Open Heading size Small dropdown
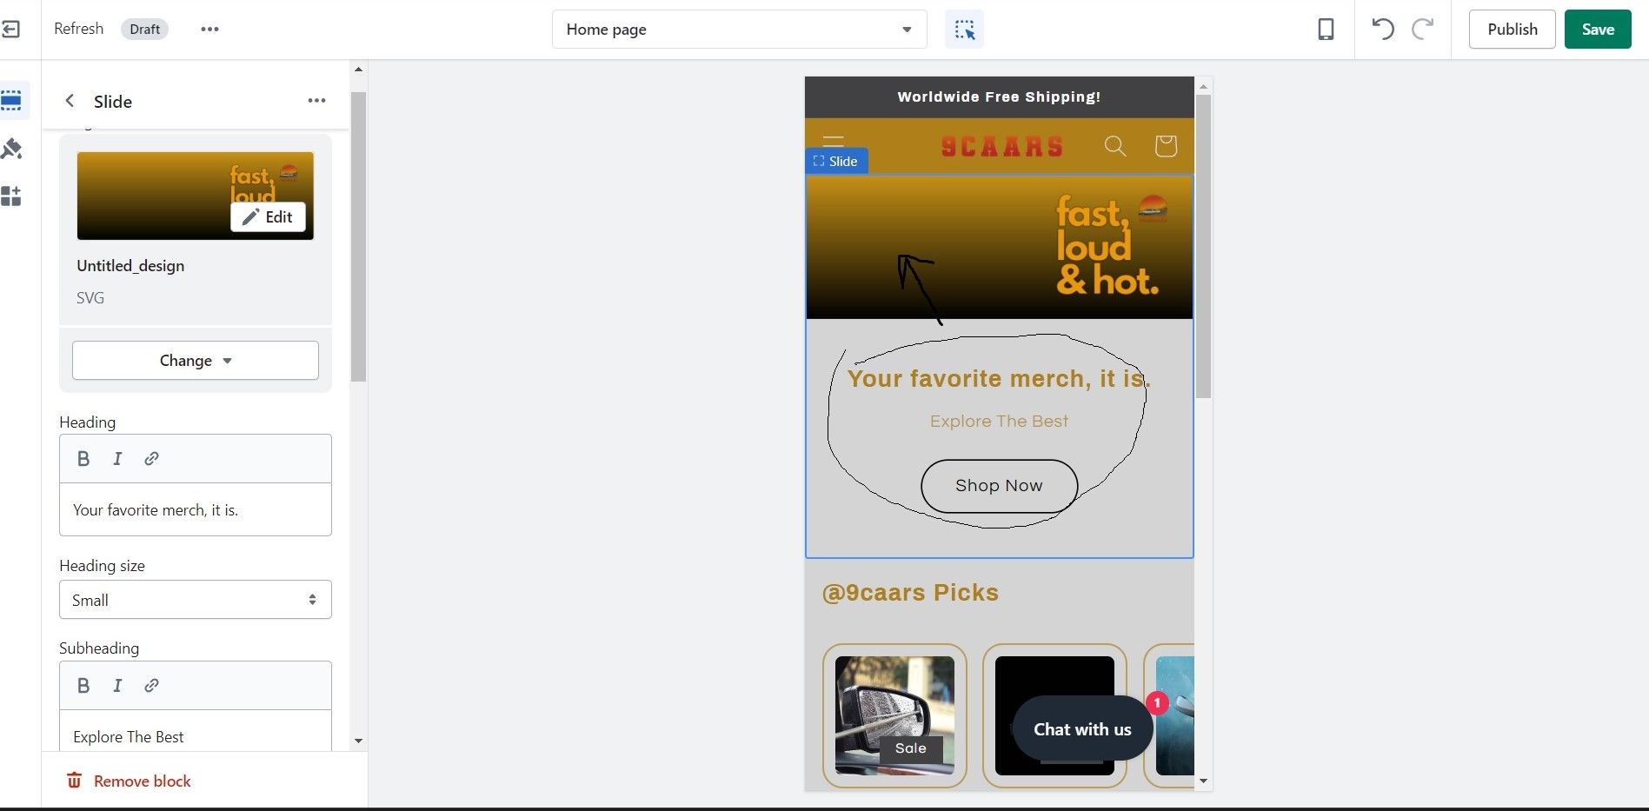 point(196,600)
